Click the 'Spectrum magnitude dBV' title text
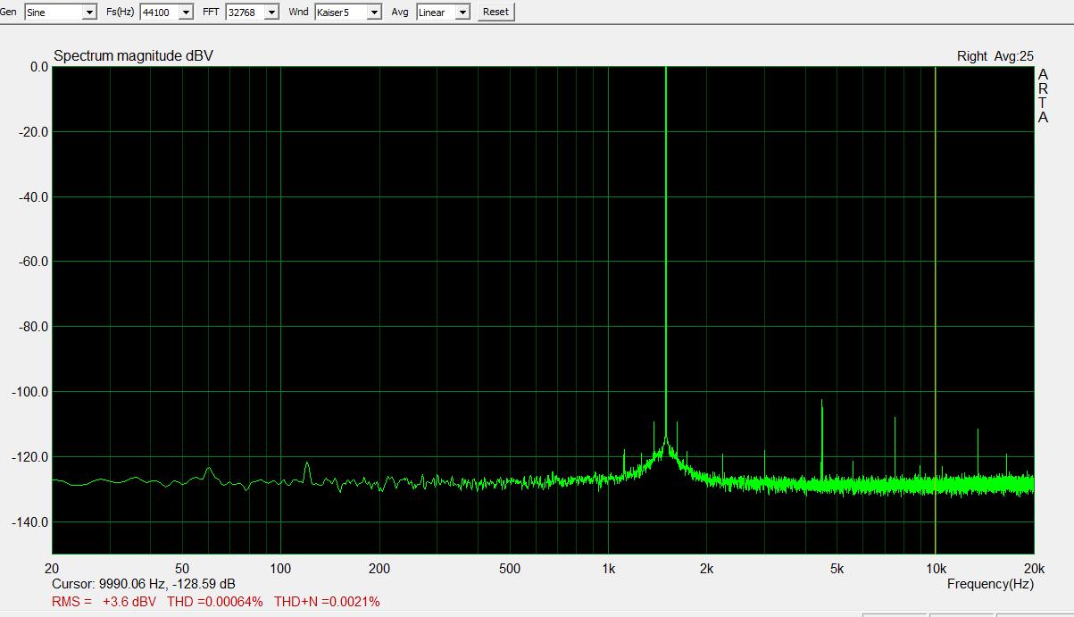The image size is (1074, 617). (133, 56)
